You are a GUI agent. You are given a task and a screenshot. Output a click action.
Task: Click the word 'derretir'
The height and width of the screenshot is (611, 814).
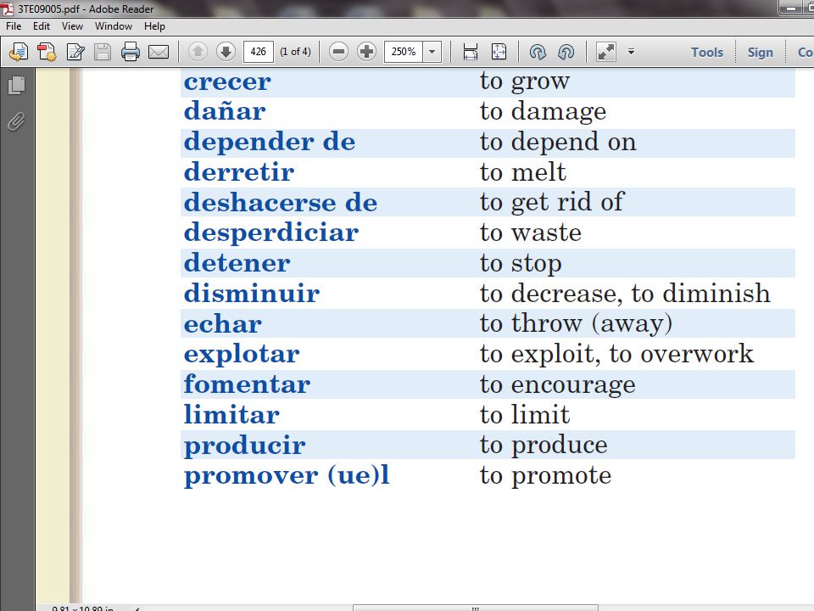coord(239,172)
